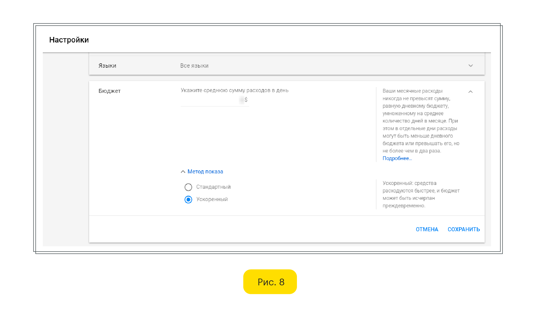The width and height of the screenshot is (537, 309).
Task: Click the chevron beside Метод показа
Action: tap(183, 172)
